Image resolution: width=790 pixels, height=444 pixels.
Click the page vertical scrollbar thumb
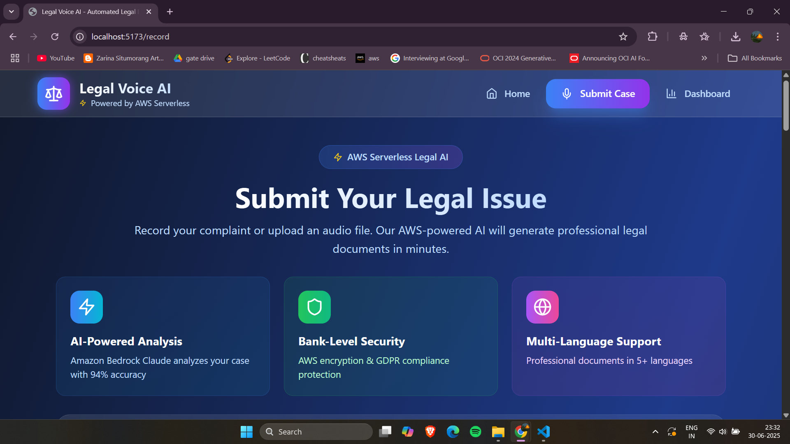pyautogui.click(x=786, y=105)
